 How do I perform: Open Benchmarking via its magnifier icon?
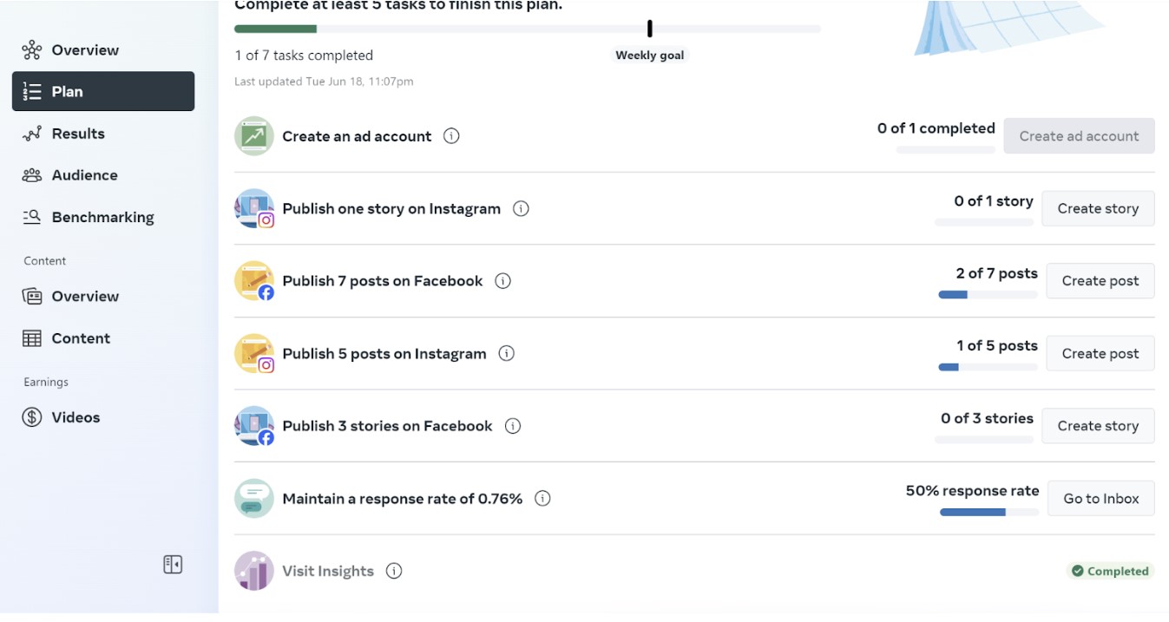point(32,217)
